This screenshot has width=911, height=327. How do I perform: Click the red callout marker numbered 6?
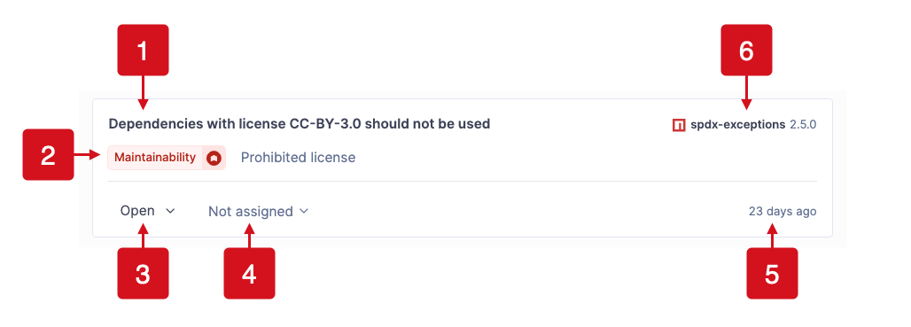pos(746,50)
